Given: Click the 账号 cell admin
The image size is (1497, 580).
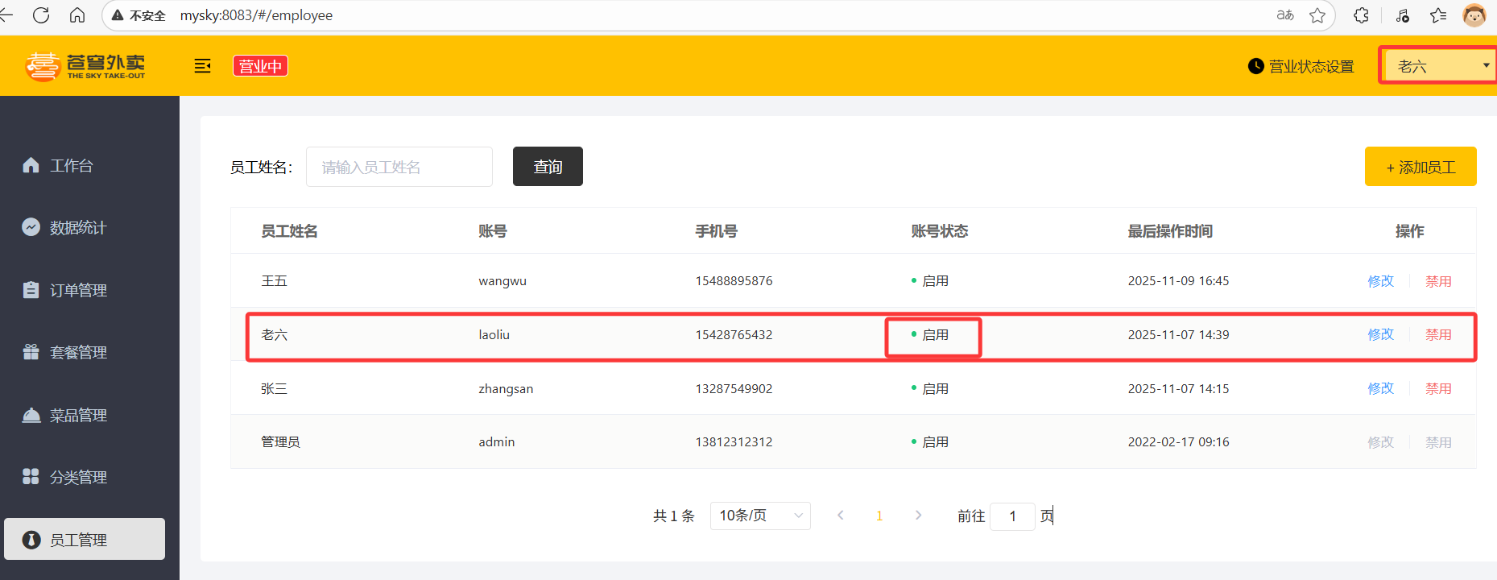Looking at the screenshot, I should click(496, 441).
